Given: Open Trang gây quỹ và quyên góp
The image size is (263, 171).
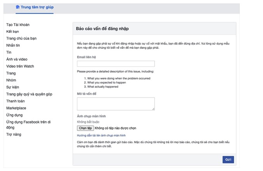Looking at the screenshot, I should tap(29, 94).
